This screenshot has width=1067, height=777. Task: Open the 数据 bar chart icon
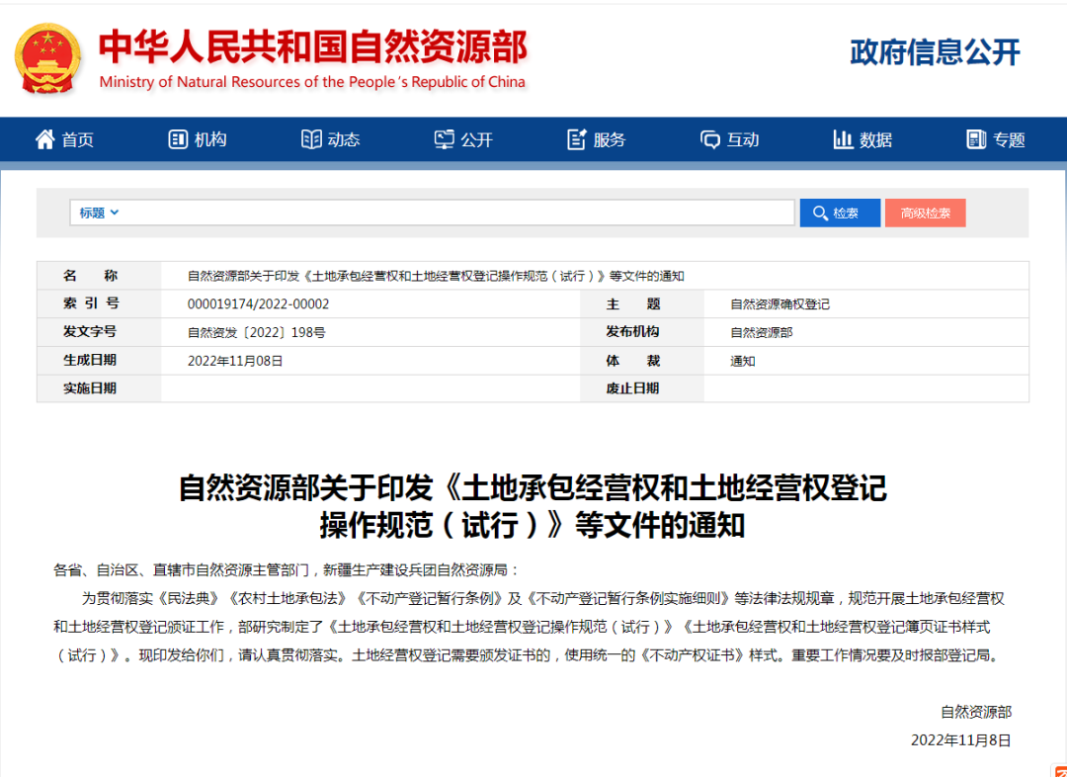point(842,138)
